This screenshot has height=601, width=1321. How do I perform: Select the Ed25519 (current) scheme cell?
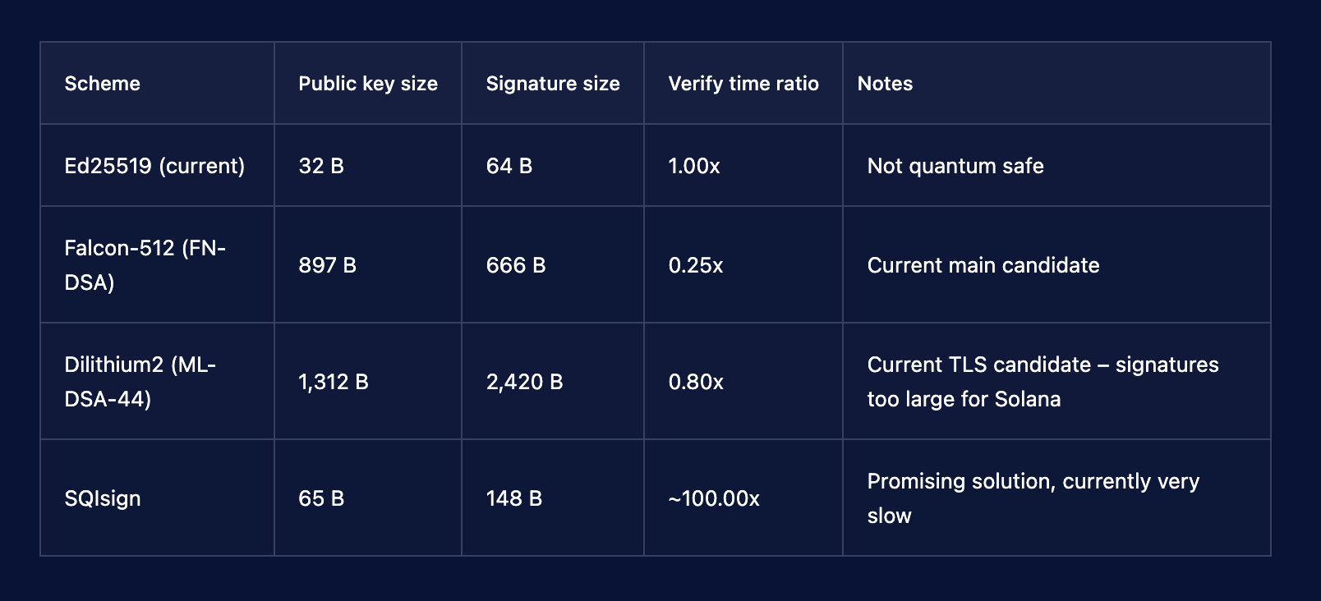[154, 166]
